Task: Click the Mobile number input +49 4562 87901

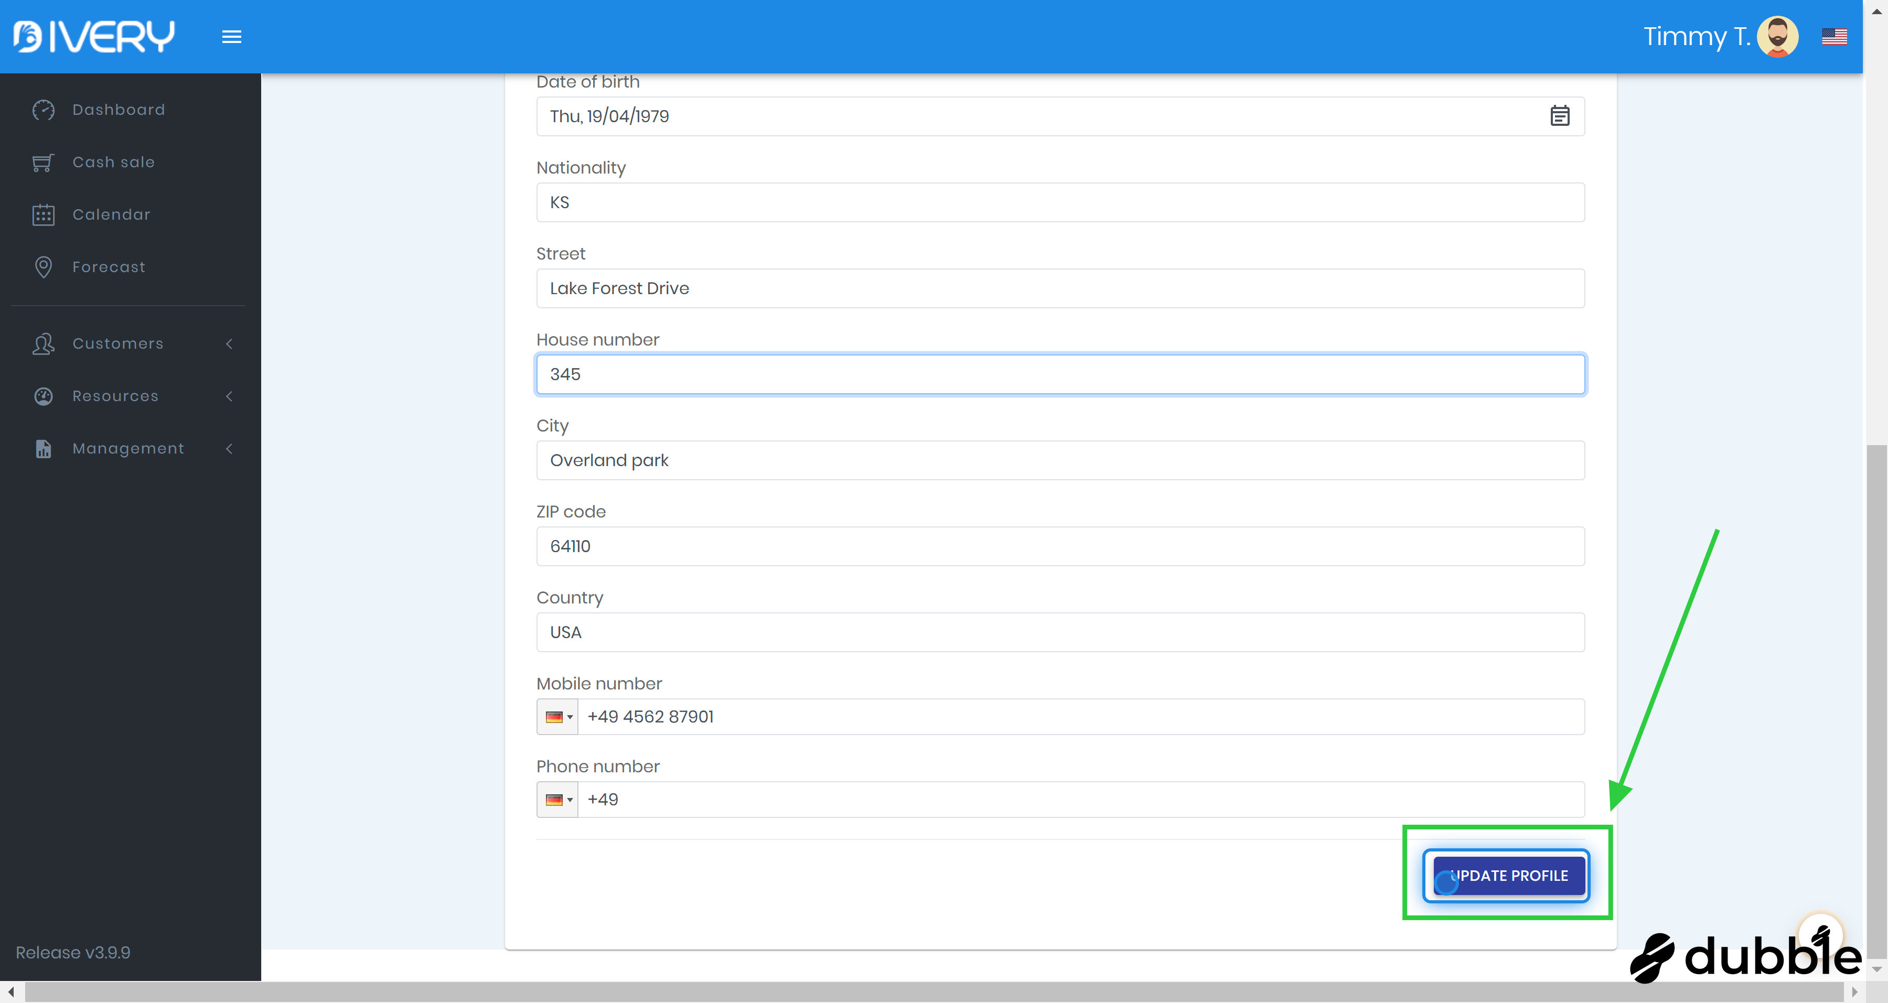Action: (x=1081, y=717)
